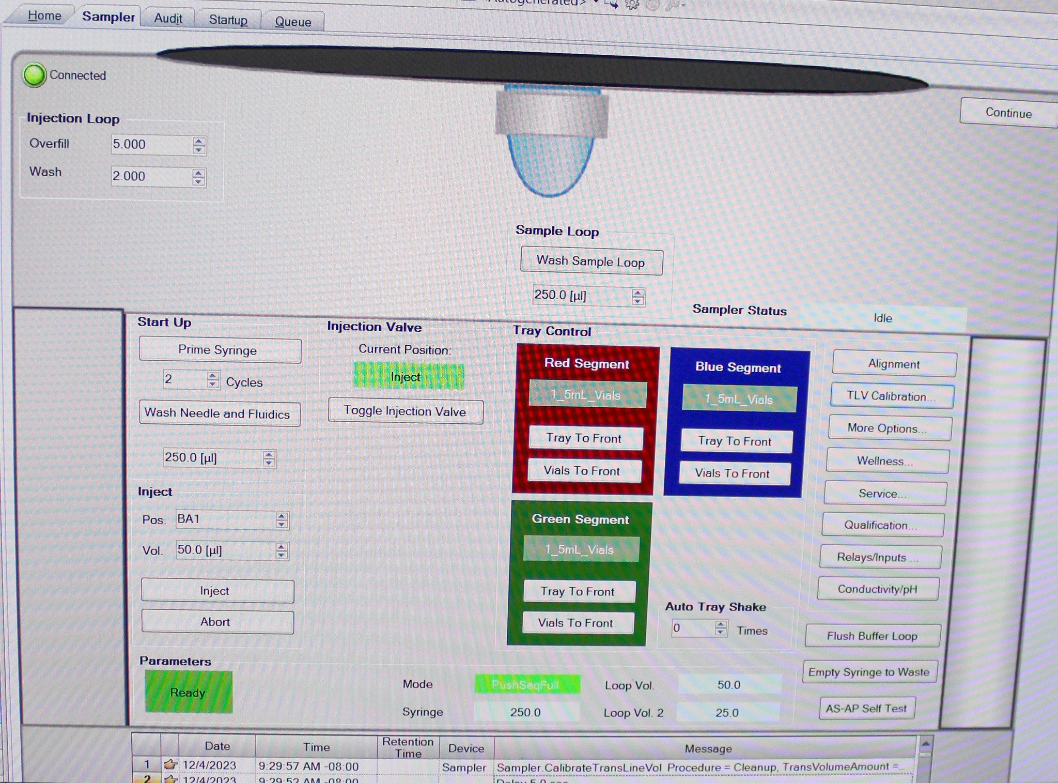Open the Queue tab

coord(293,21)
